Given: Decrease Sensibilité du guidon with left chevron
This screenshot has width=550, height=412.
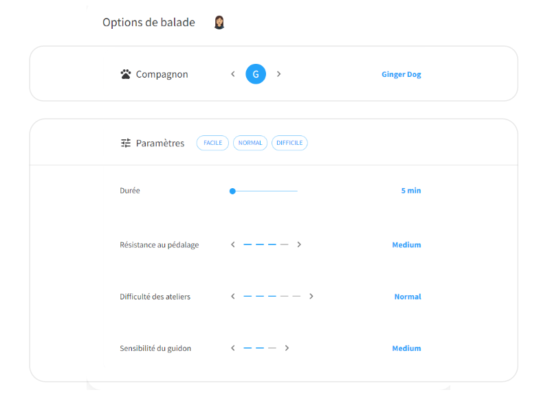Looking at the screenshot, I should (233, 348).
